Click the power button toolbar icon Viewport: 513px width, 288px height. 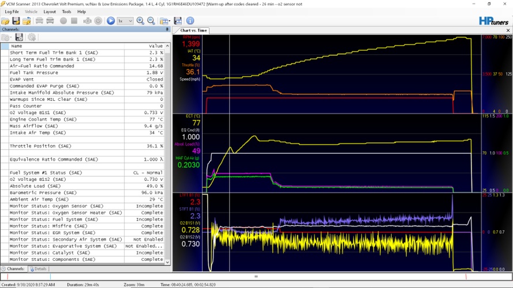point(98,21)
